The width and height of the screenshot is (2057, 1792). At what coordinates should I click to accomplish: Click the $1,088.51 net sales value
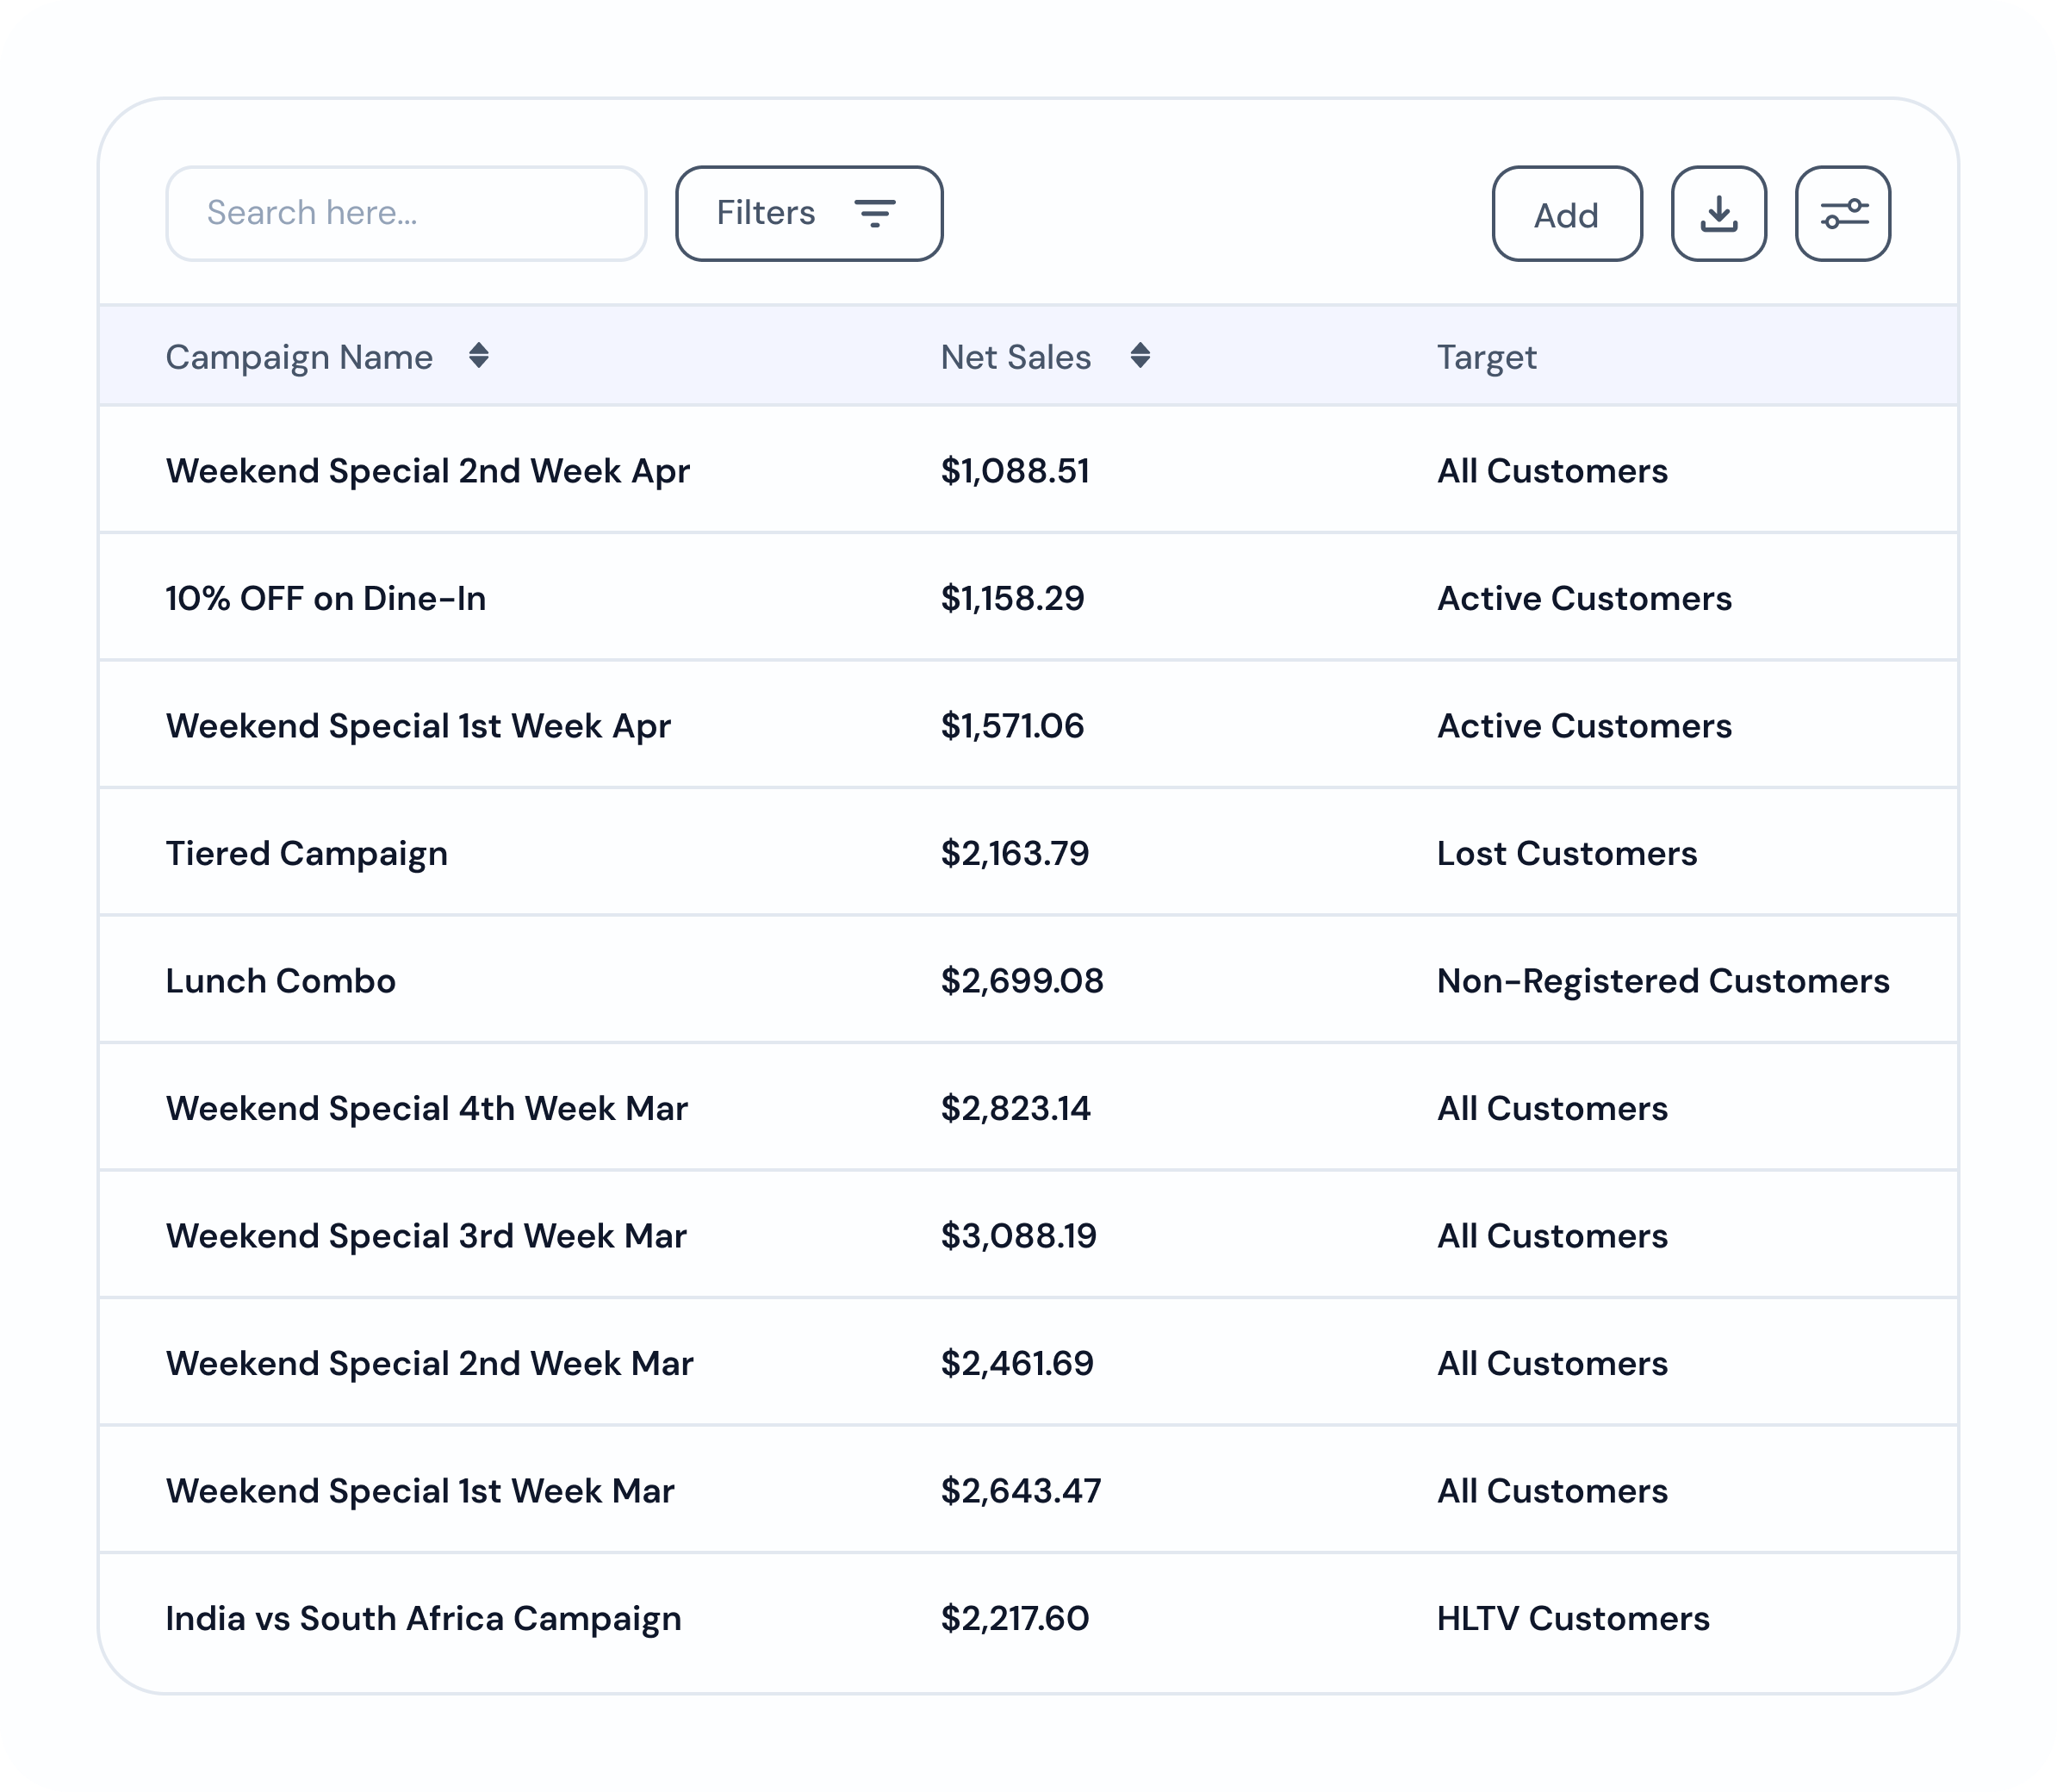[1015, 471]
